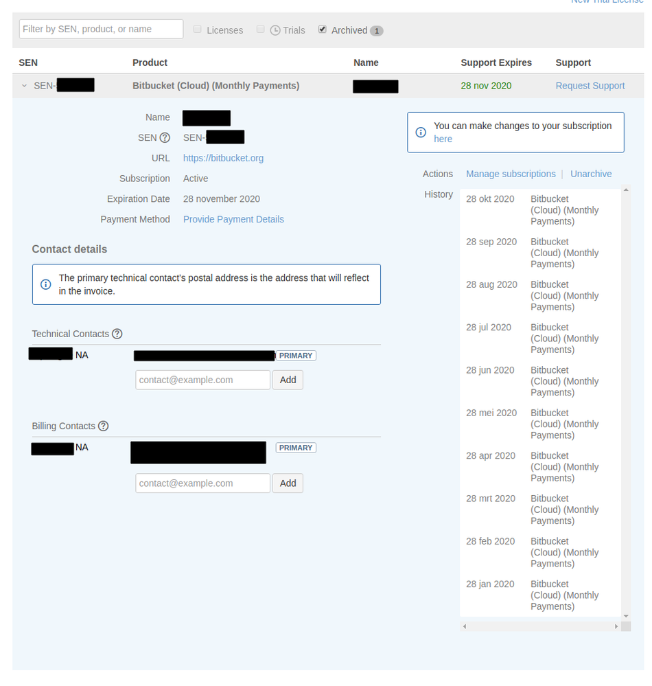Click expiration date 28 november 2020
652x686 pixels.
[x=221, y=199]
